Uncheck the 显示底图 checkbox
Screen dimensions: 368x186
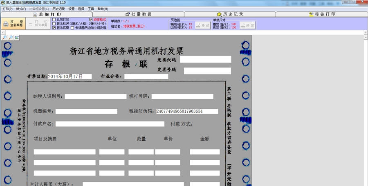[x=54, y=28]
